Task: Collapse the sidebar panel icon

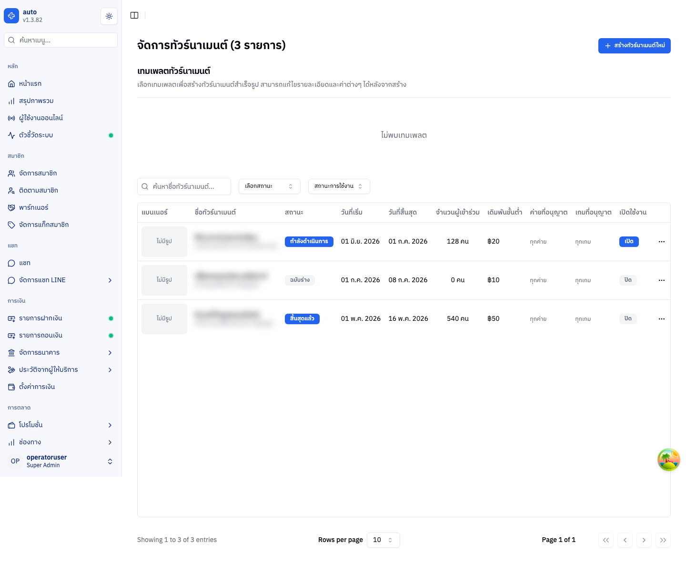Action: click(x=134, y=15)
